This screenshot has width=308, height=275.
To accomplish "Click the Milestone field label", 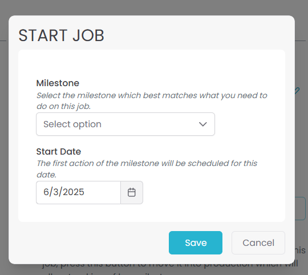I will coord(58,83).
